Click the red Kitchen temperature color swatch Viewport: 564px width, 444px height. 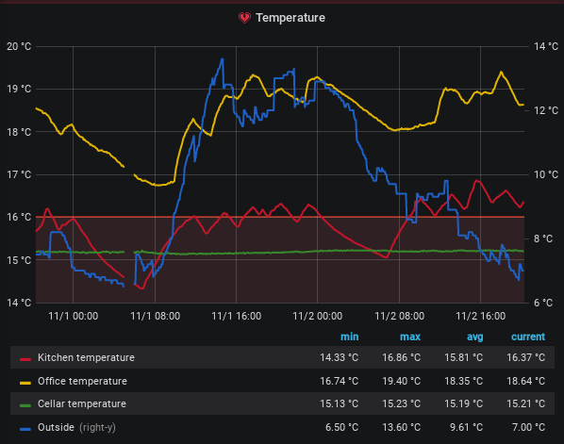pyautogui.click(x=25, y=359)
